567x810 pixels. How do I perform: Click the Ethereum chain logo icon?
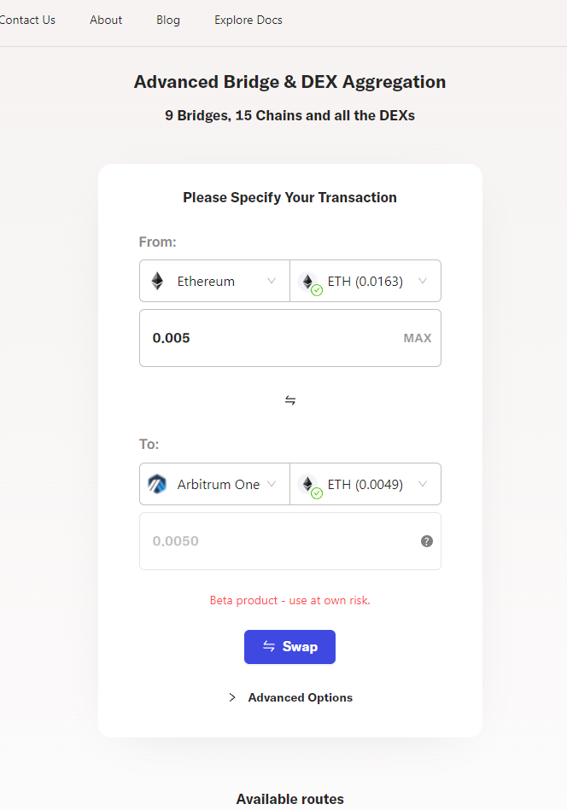click(157, 281)
